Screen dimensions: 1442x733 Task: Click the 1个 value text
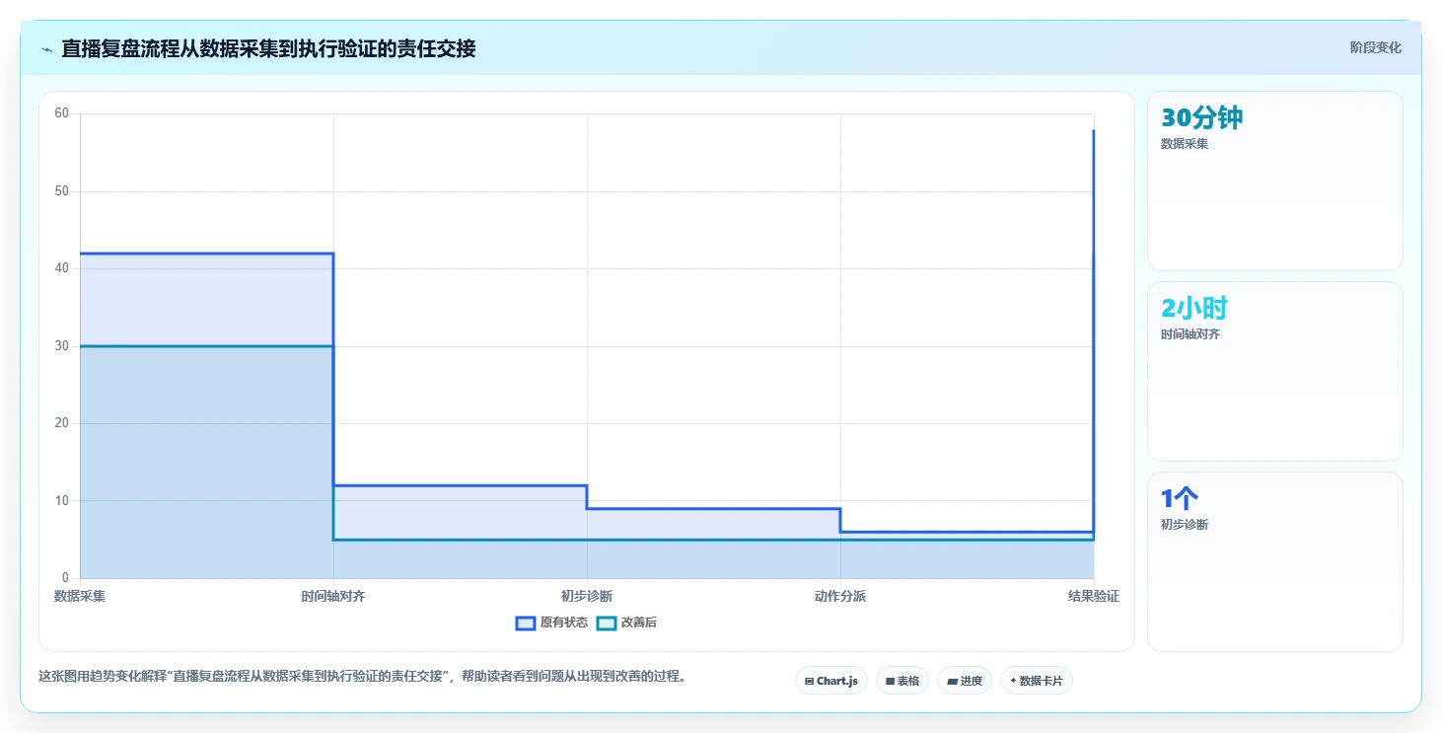pyautogui.click(x=1180, y=498)
